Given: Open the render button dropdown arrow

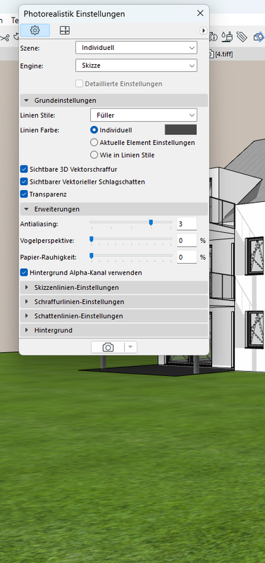Looking at the screenshot, I should (x=130, y=347).
